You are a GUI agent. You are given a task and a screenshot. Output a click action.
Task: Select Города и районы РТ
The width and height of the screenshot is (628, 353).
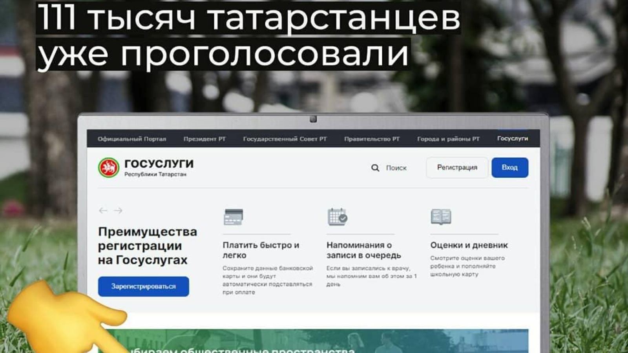(448, 139)
